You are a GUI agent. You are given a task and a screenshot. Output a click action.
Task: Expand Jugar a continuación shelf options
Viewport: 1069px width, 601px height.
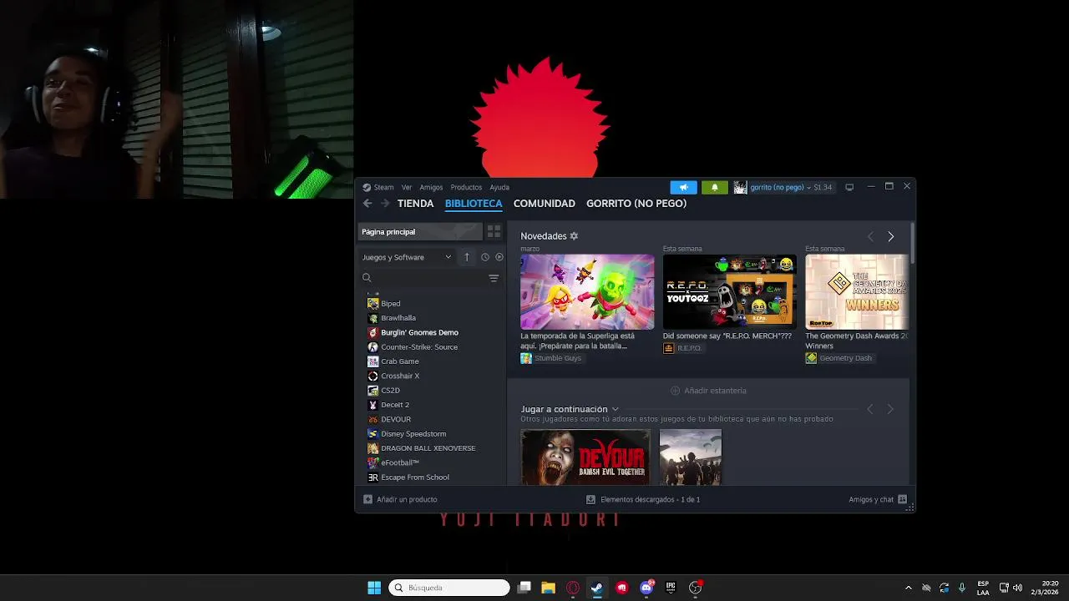coord(615,409)
